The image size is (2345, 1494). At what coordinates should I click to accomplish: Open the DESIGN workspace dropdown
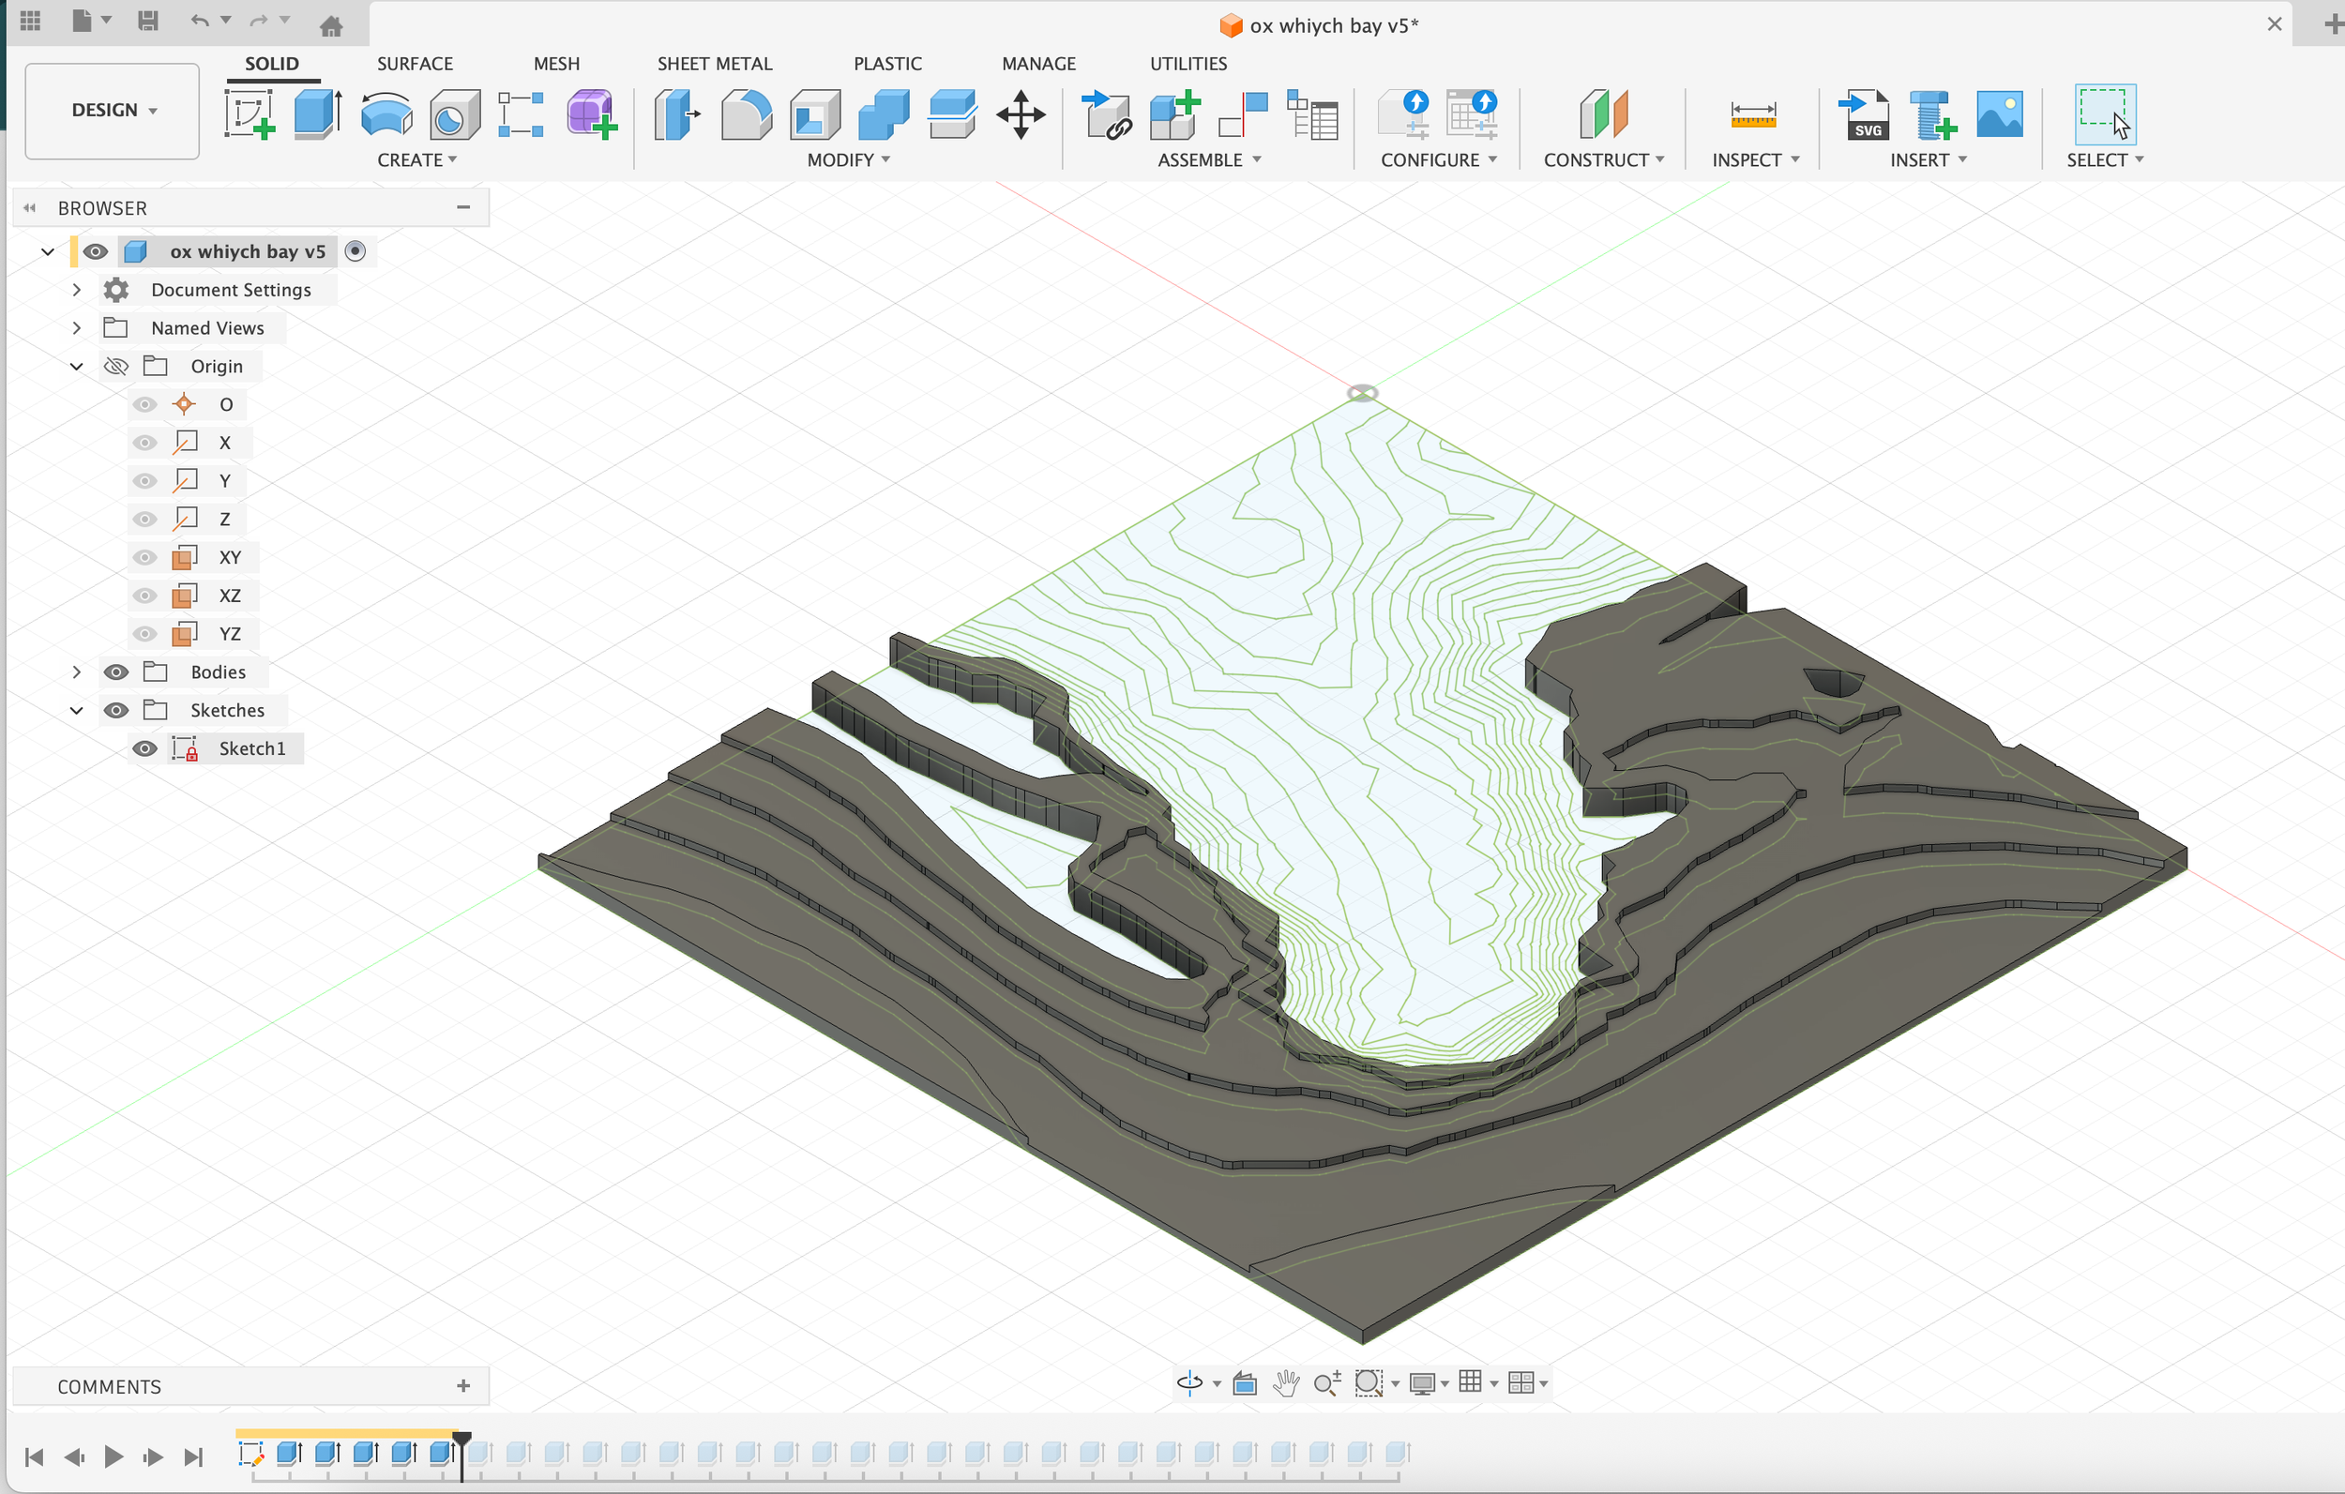(112, 110)
